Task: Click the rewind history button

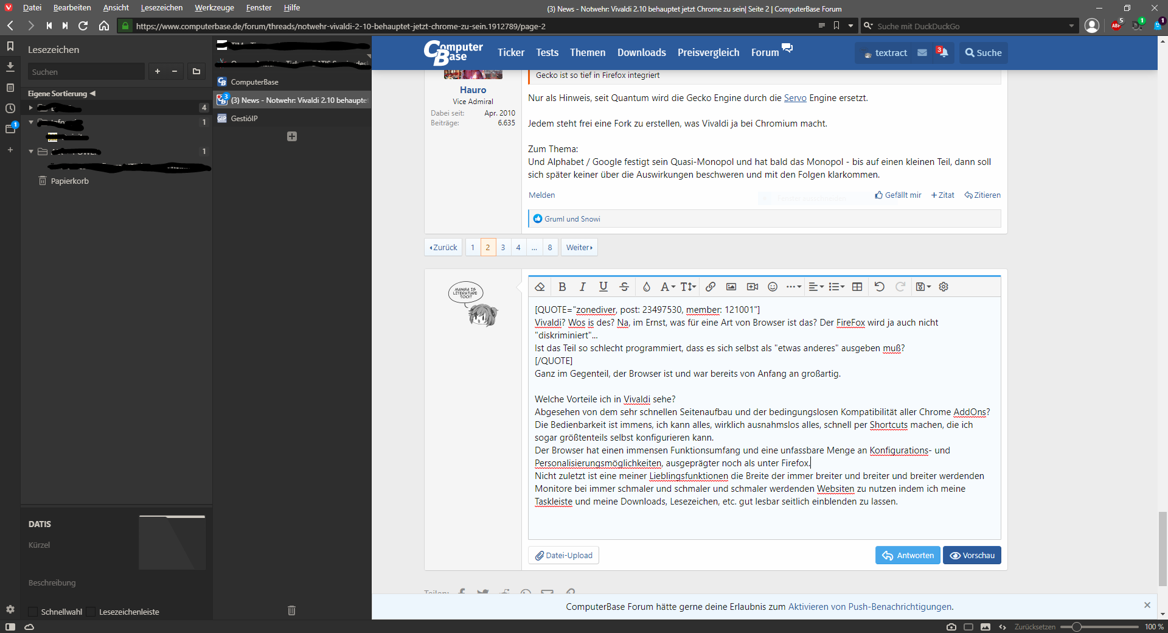Action: click(x=49, y=26)
